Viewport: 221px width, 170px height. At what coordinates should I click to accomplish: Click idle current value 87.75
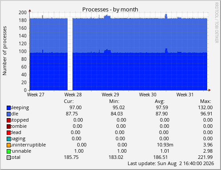(72, 114)
